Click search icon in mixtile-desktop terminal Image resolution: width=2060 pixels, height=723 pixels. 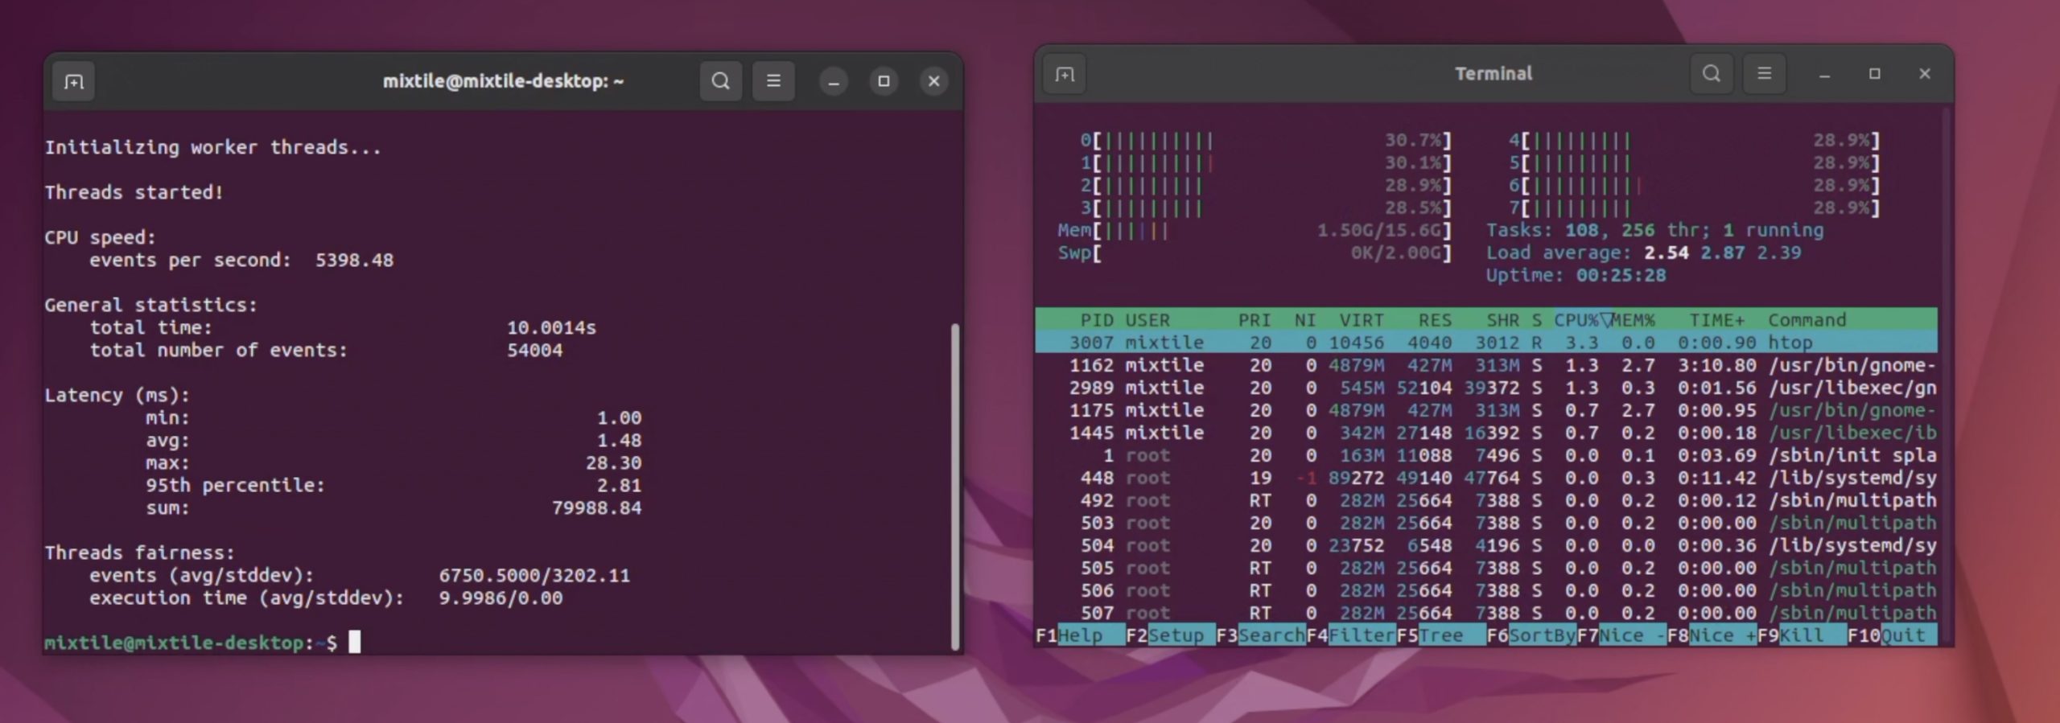720,81
